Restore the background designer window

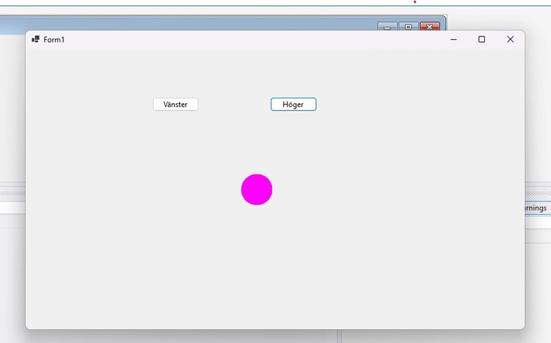pyautogui.click(x=408, y=27)
